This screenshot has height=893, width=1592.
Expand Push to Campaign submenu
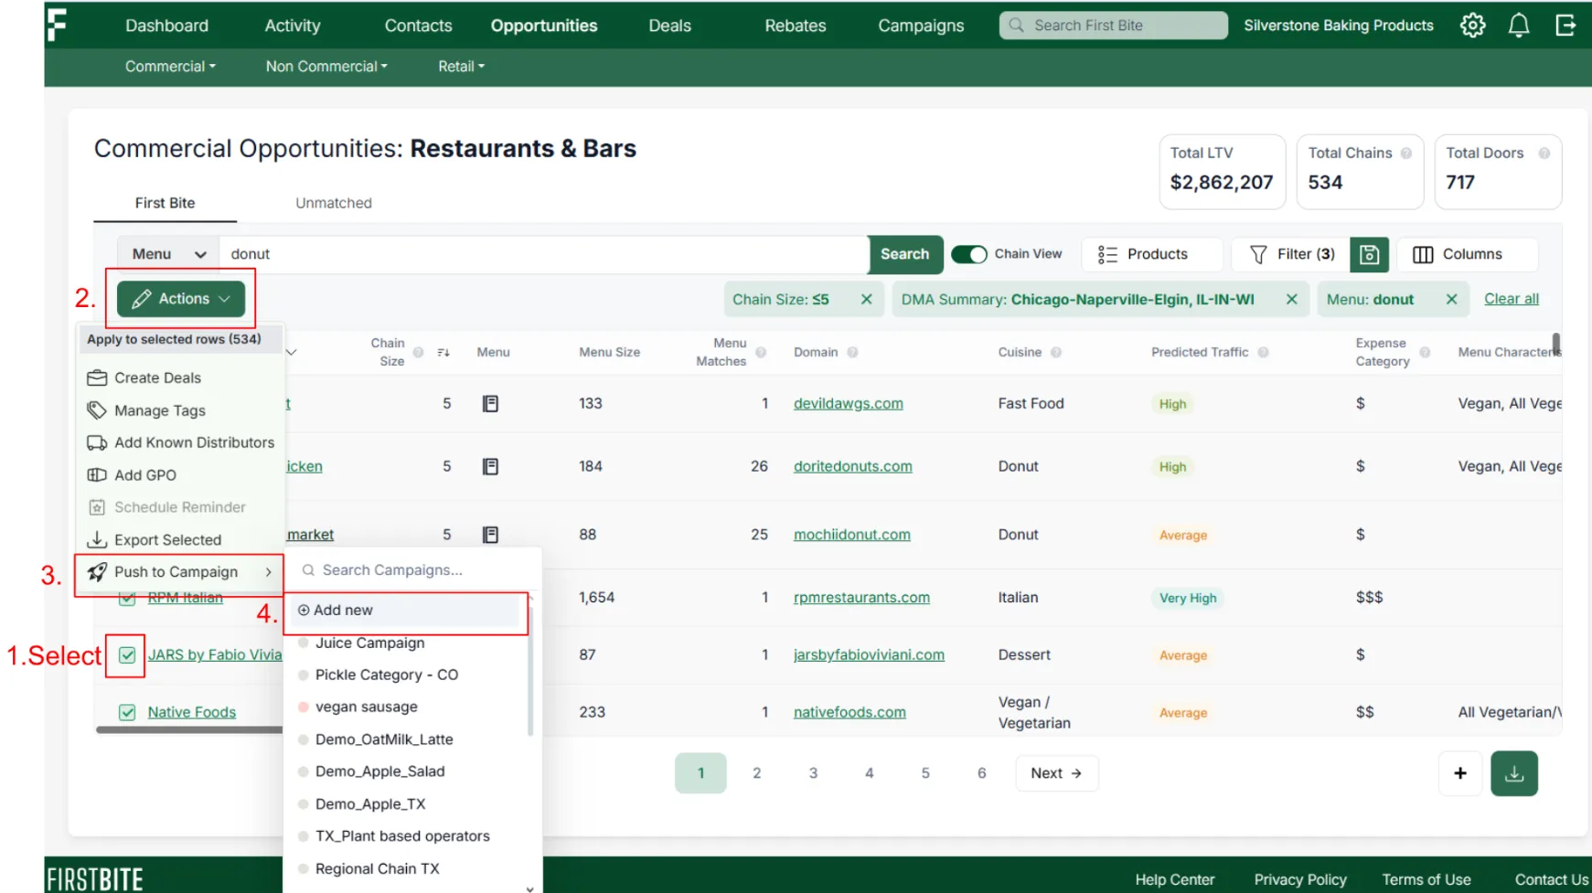click(x=179, y=572)
